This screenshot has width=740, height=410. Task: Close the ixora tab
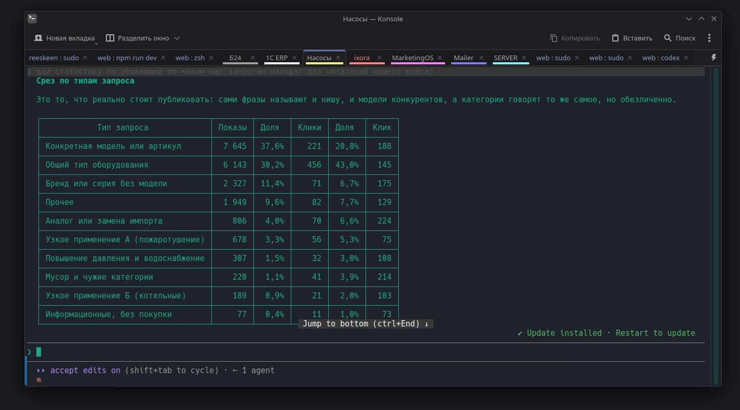pos(380,58)
